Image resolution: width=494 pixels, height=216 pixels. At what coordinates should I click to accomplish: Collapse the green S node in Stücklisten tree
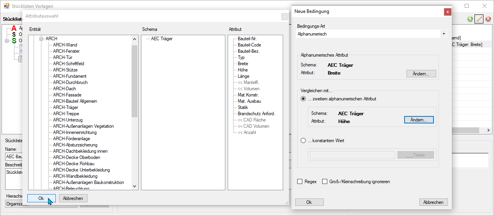(x=7, y=41)
